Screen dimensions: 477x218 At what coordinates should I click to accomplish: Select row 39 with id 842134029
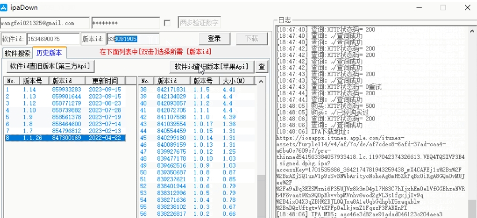tap(197, 96)
